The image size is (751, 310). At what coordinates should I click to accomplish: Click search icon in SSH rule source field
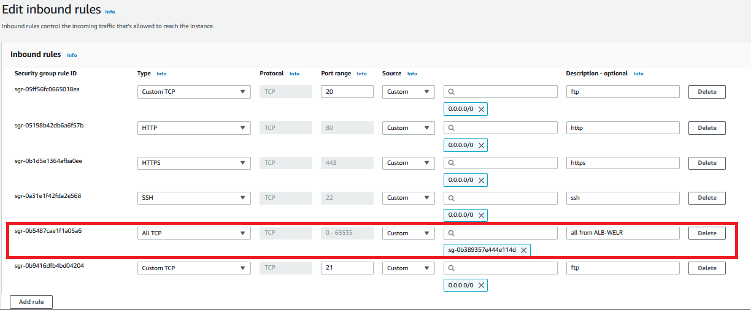pyautogui.click(x=452, y=198)
